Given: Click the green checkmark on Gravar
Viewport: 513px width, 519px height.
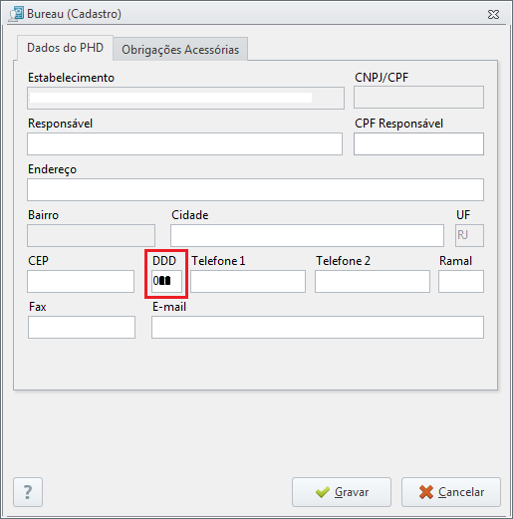Looking at the screenshot, I should tap(323, 492).
